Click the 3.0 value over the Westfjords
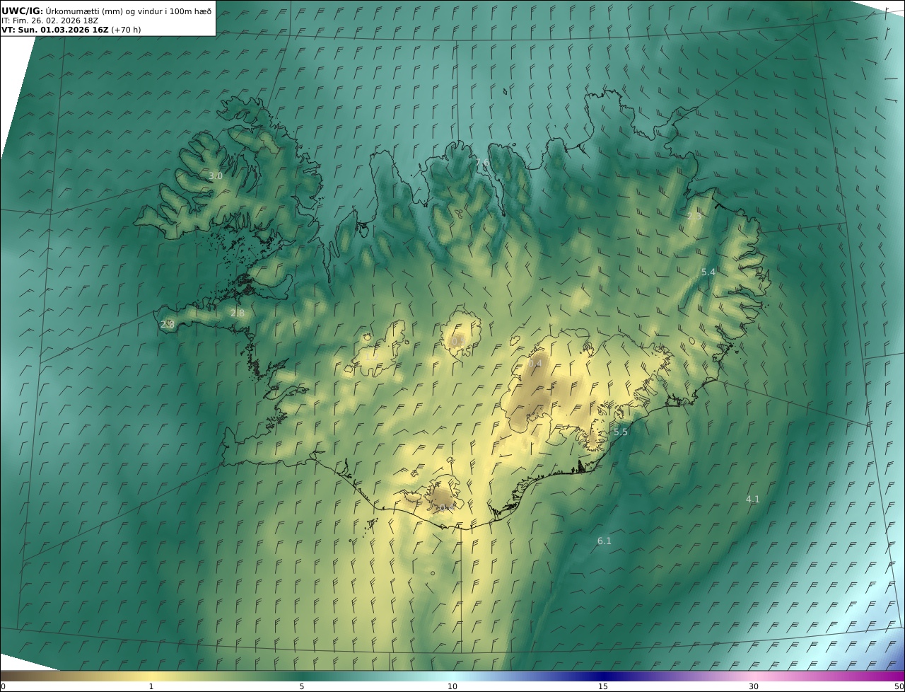This screenshot has height=692, width=905. point(216,176)
